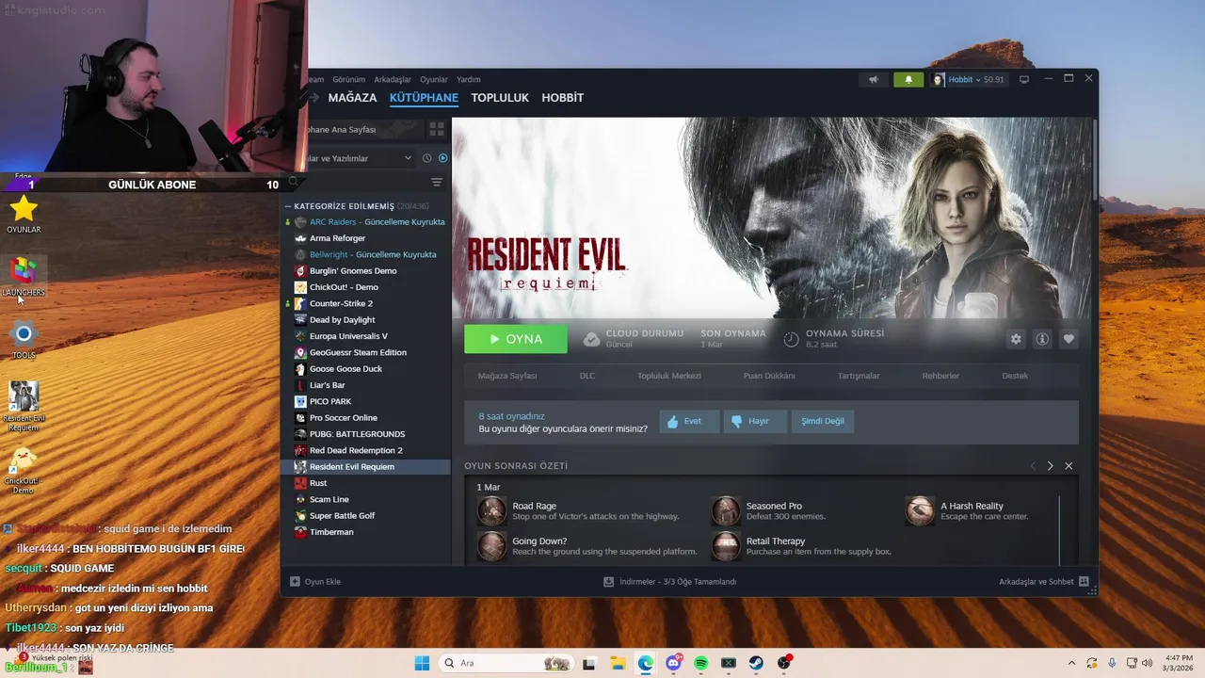
Task: Choose Hayır for game recommendation
Action: click(x=755, y=421)
